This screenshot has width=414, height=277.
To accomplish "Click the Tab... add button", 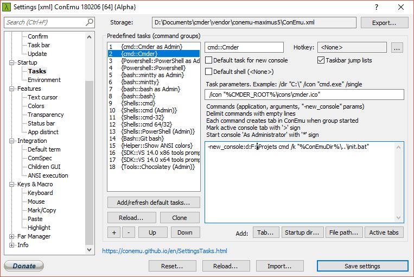I will pos(266,232).
